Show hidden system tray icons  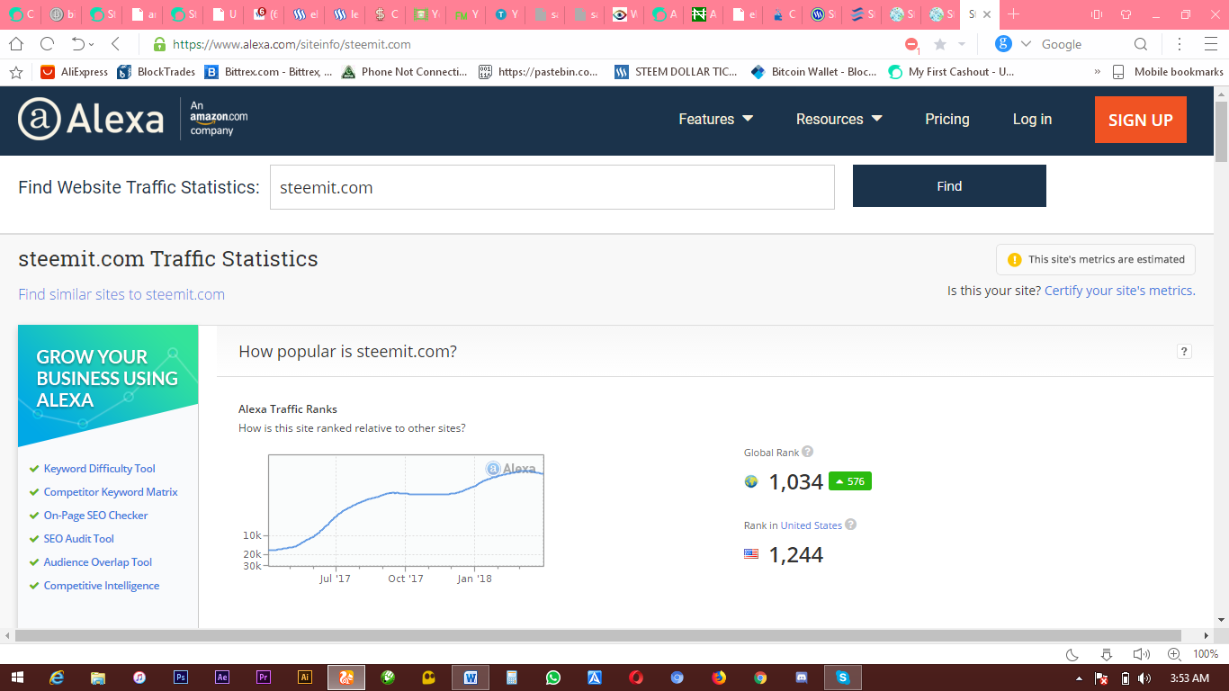click(1079, 678)
